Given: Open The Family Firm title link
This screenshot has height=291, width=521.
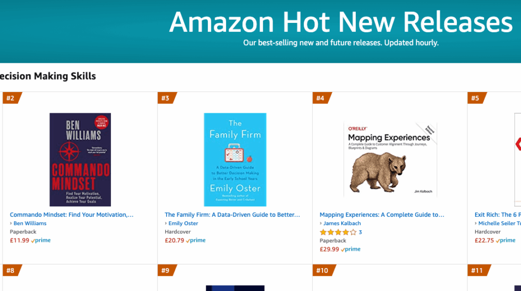Looking at the screenshot, I should (x=232, y=215).
